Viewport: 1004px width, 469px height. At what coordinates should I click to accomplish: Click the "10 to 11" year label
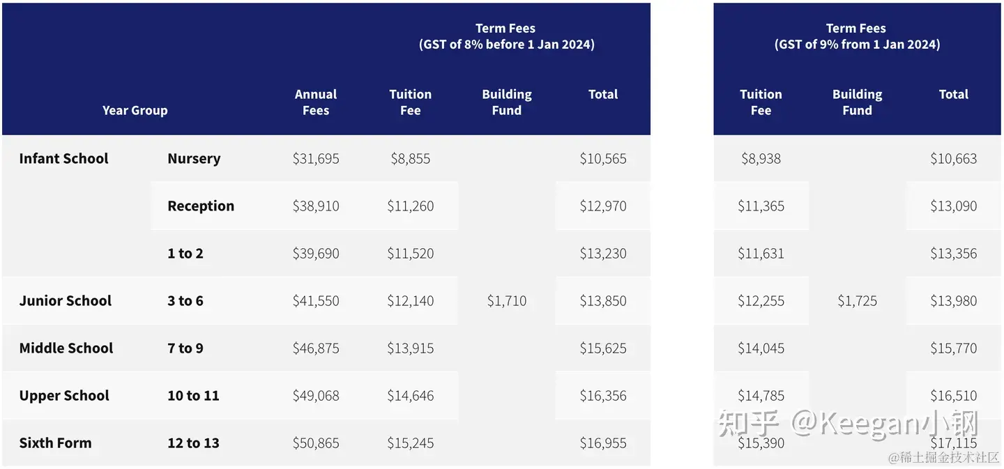(193, 395)
